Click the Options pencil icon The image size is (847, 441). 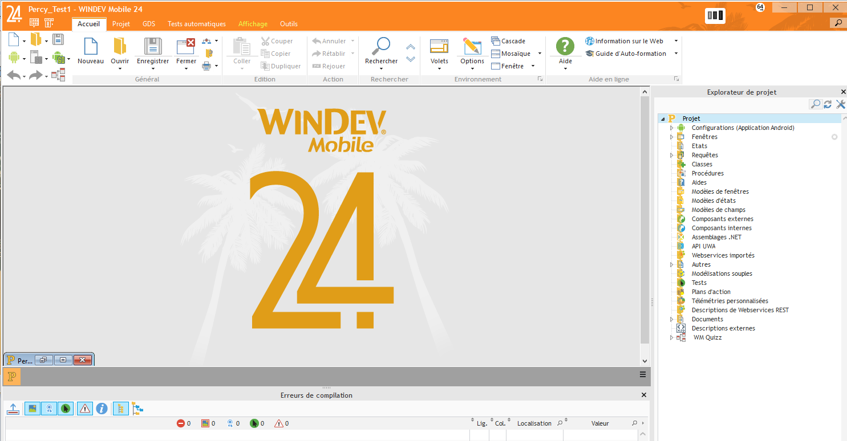pyautogui.click(x=472, y=46)
